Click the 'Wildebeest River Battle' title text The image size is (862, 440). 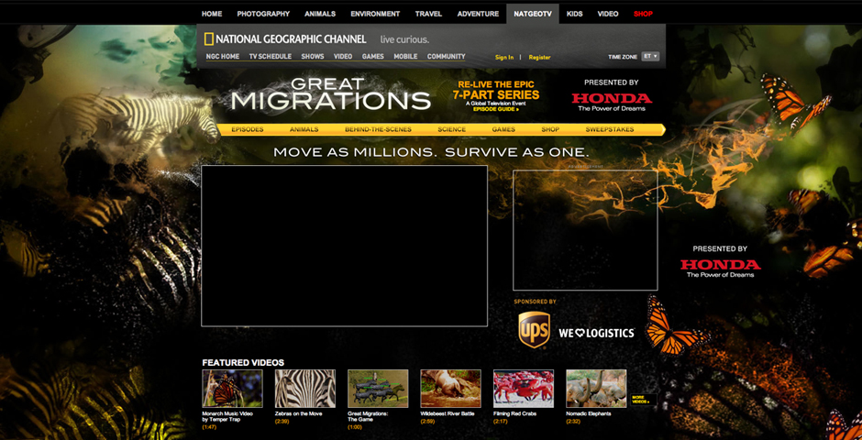pyautogui.click(x=448, y=413)
